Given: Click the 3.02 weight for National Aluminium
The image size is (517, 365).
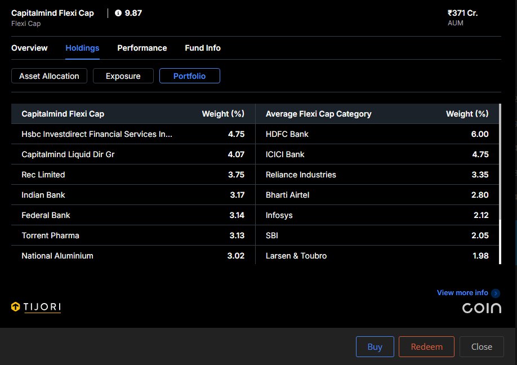Looking at the screenshot, I should click(x=236, y=256).
